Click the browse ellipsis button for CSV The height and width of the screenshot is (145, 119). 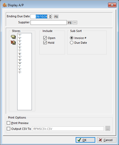[x=108, y=129]
